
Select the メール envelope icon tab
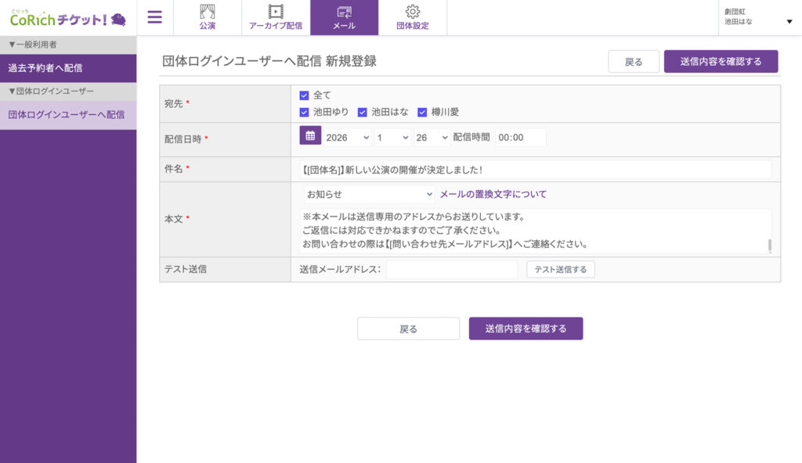pos(344,12)
